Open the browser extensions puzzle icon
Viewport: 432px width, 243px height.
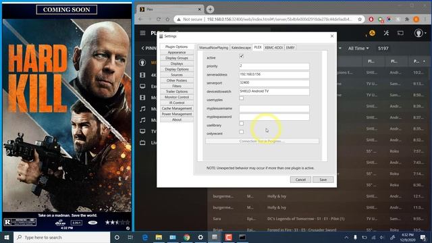[407, 20]
